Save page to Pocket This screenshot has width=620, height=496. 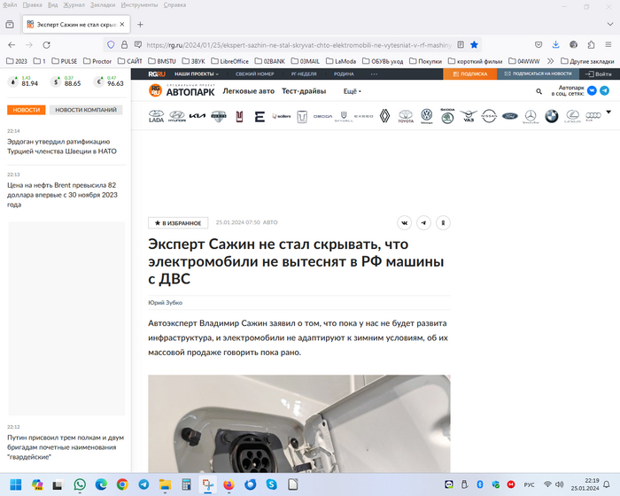(539, 44)
